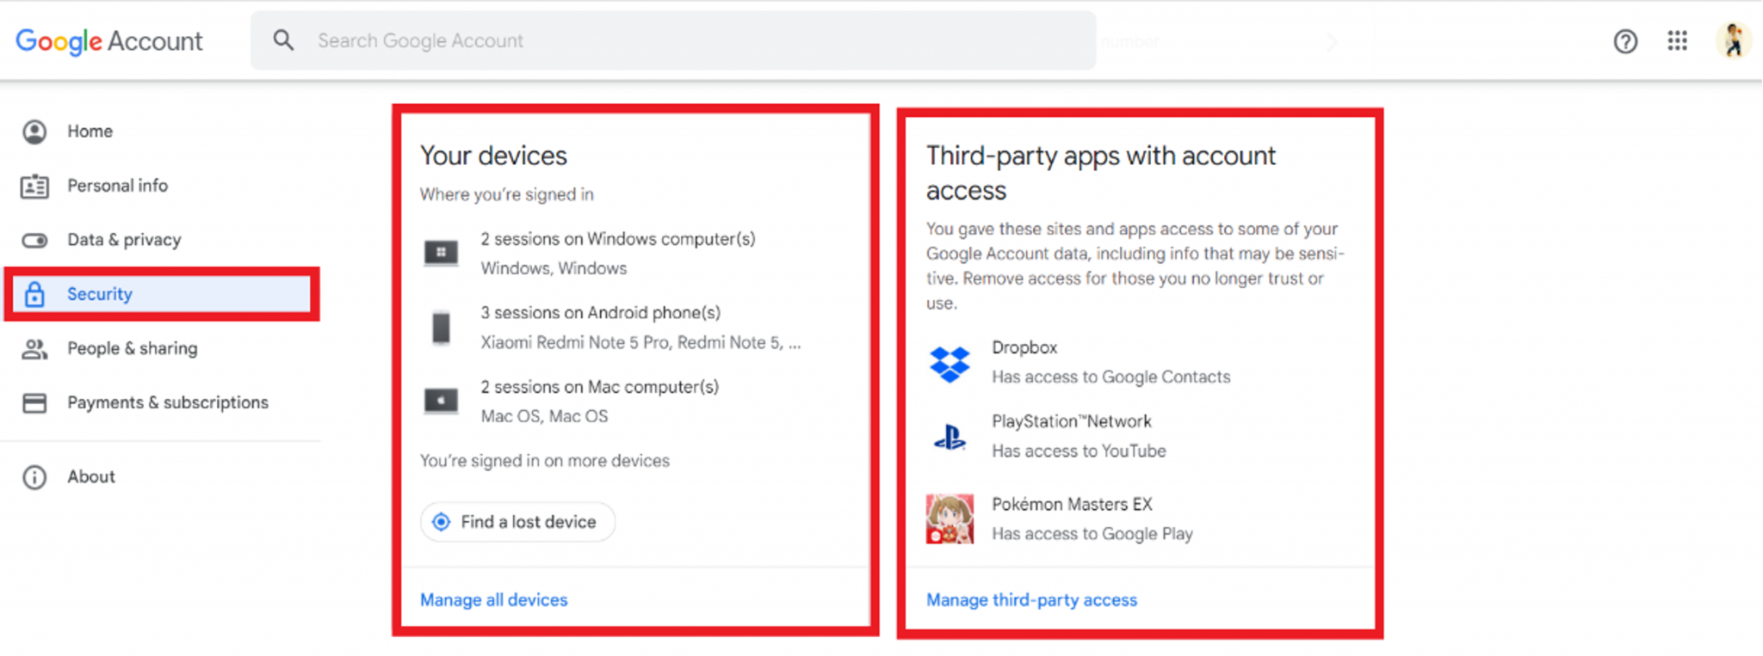Open the About page in sidebar
Viewport: 1763px width, 656px height.
pos(90,477)
